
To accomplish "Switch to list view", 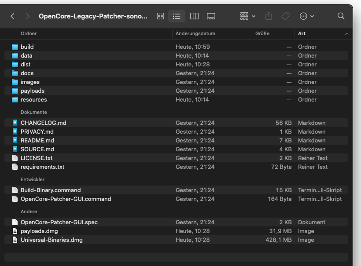I will (177, 16).
